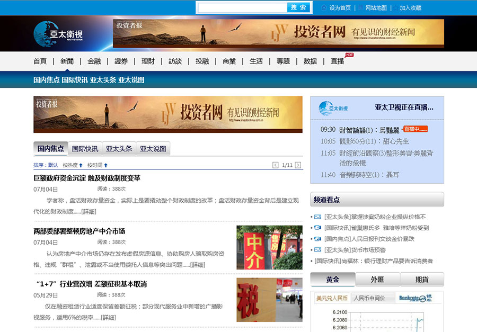477x332 pixels.
Task: Click video icon before 雀巢惠氏多 headline
Action: click(x=317, y=228)
